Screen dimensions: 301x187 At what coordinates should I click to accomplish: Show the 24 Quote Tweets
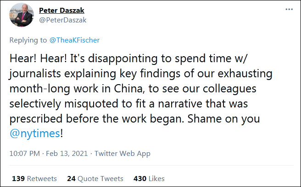[x=71, y=178]
